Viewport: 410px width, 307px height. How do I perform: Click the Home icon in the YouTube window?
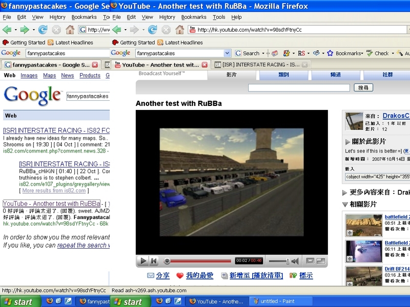pyautogui.click(x=180, y=30)
